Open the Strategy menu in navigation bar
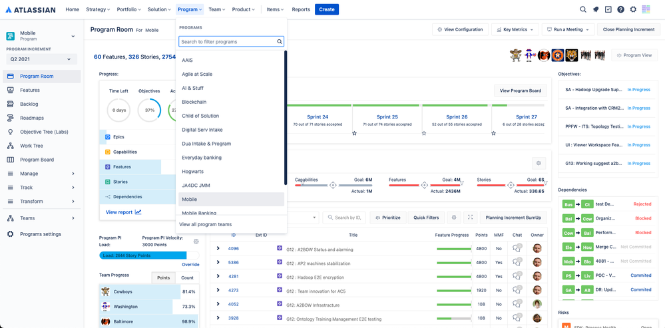Image resolution: width=665 pixels, height=328 pixels. click(x=98, y=9)
